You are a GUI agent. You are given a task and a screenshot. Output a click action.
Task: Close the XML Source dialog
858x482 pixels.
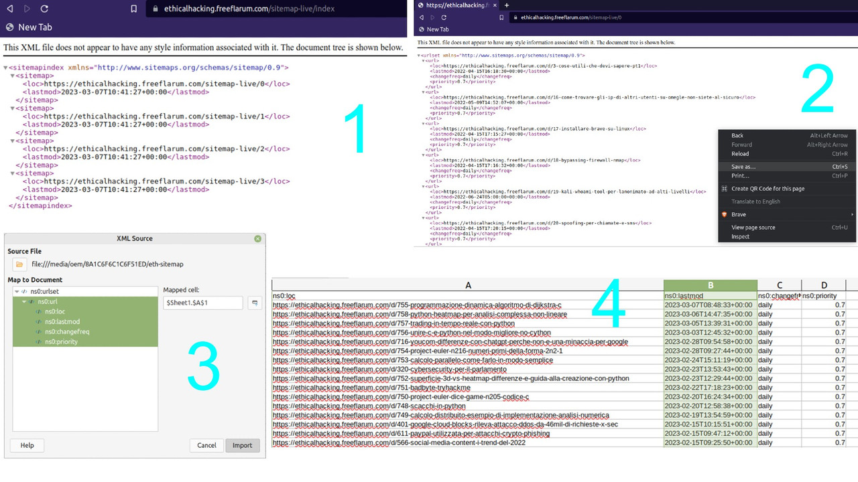[x=257, y=238]
